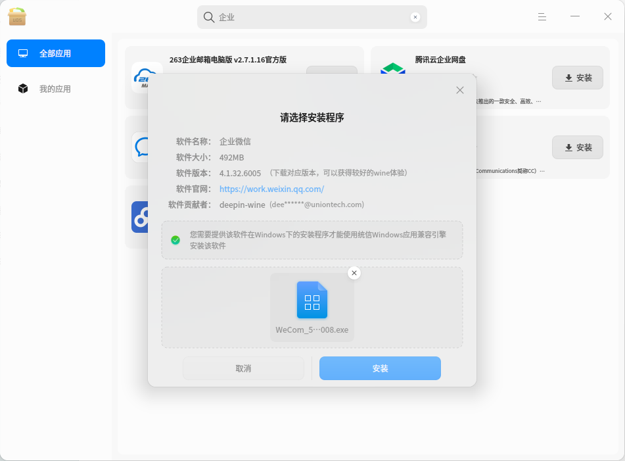Open the 腾讯云企业网盘 title

440,60
